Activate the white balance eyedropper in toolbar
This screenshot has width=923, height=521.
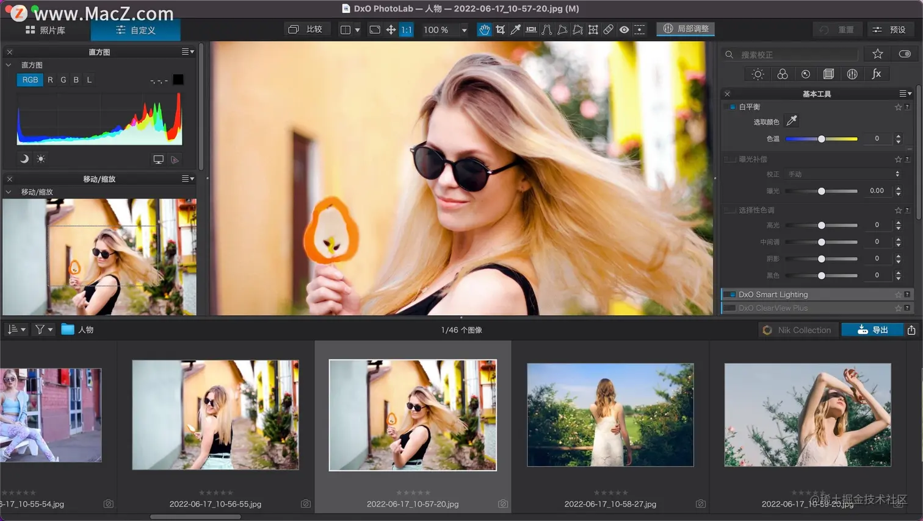[516, 29]
